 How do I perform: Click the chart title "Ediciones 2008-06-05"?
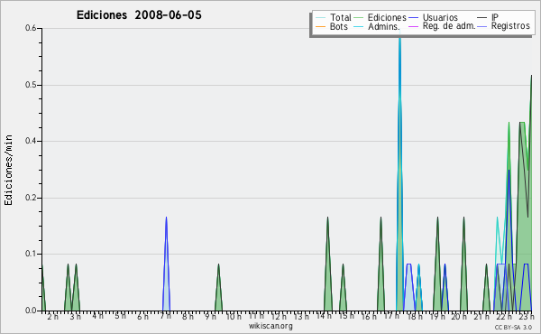pyautogui.click(x=139, y=15)
